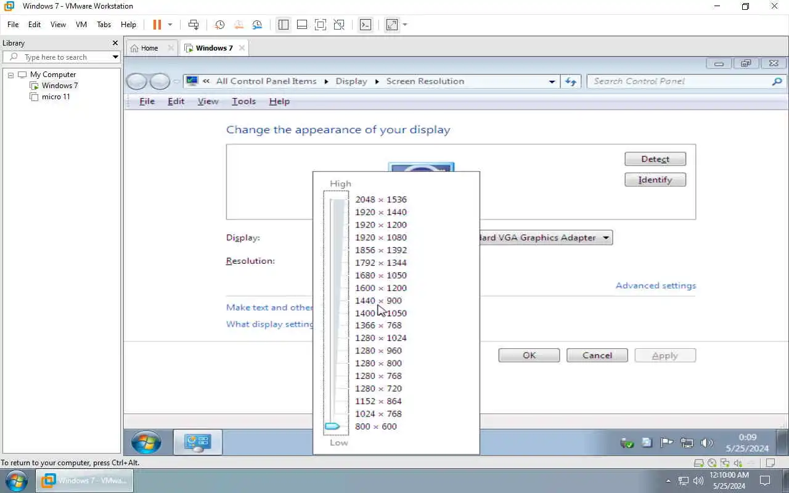Click Control Panel icon in guest taskbar

click(x=197, y=442)
